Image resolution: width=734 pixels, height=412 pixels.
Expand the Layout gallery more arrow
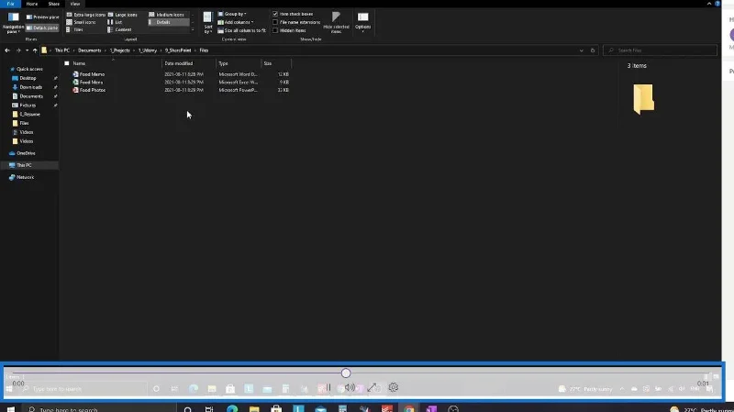(x=193, y=29)
